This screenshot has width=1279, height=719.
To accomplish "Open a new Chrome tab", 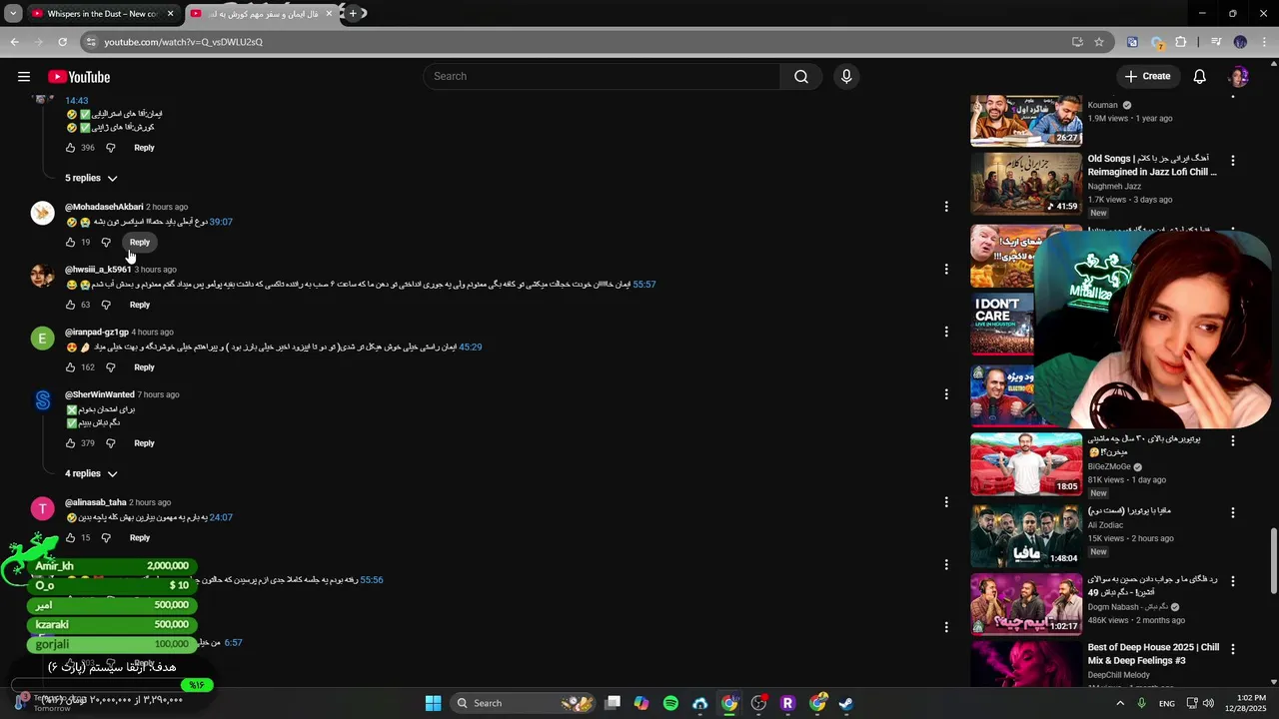I will click(x=353, y=14).
